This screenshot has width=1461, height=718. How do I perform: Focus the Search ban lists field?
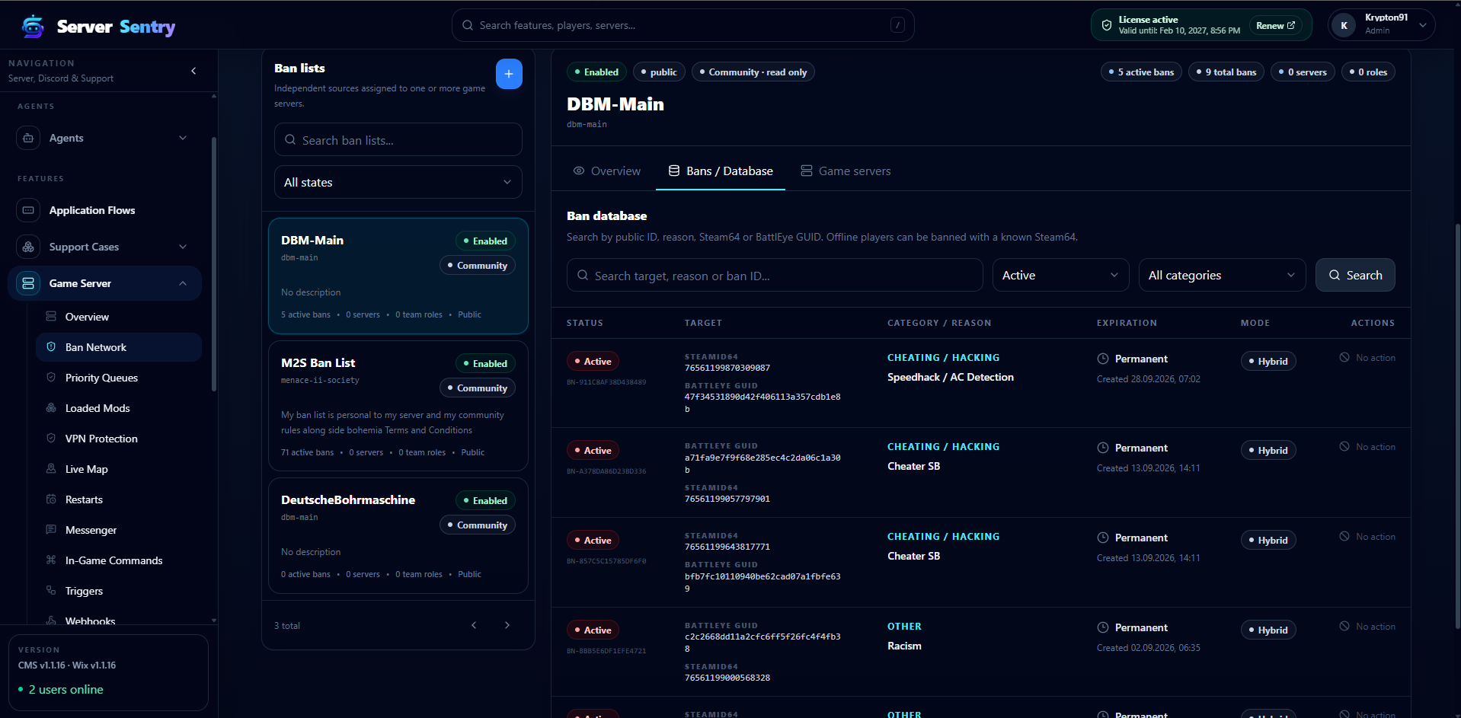point(398,140)
